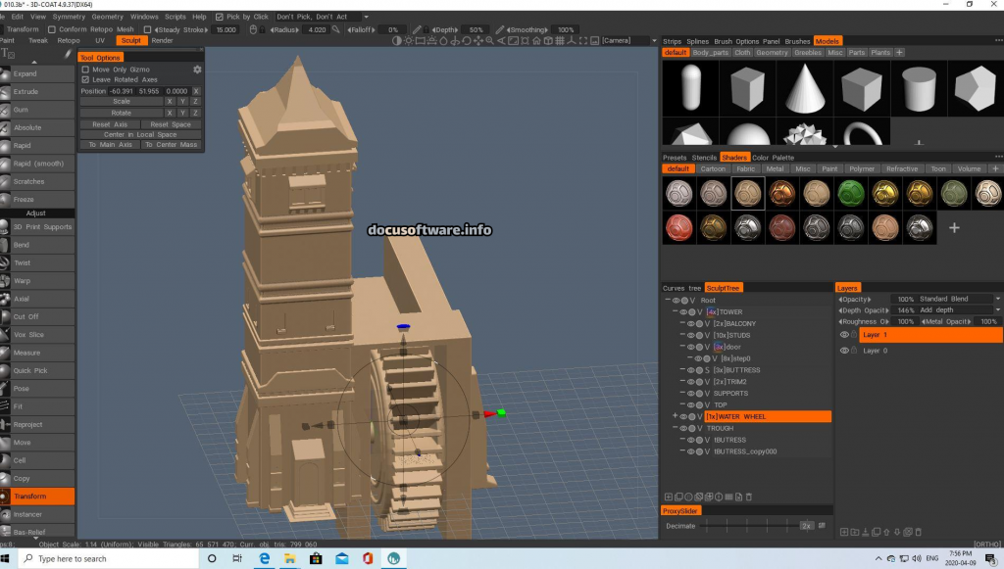Add new volume in SculptTree toolbar
The image size is (1004, 569).
pos(669,497)
